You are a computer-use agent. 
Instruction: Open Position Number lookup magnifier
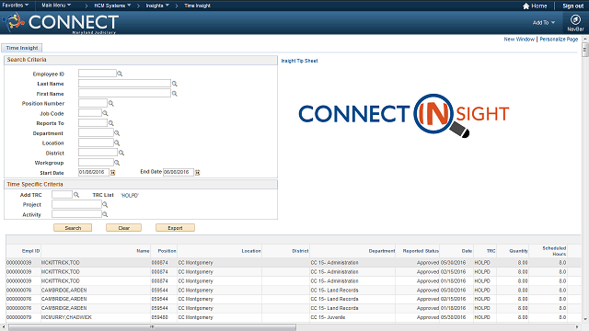[110, 103]
